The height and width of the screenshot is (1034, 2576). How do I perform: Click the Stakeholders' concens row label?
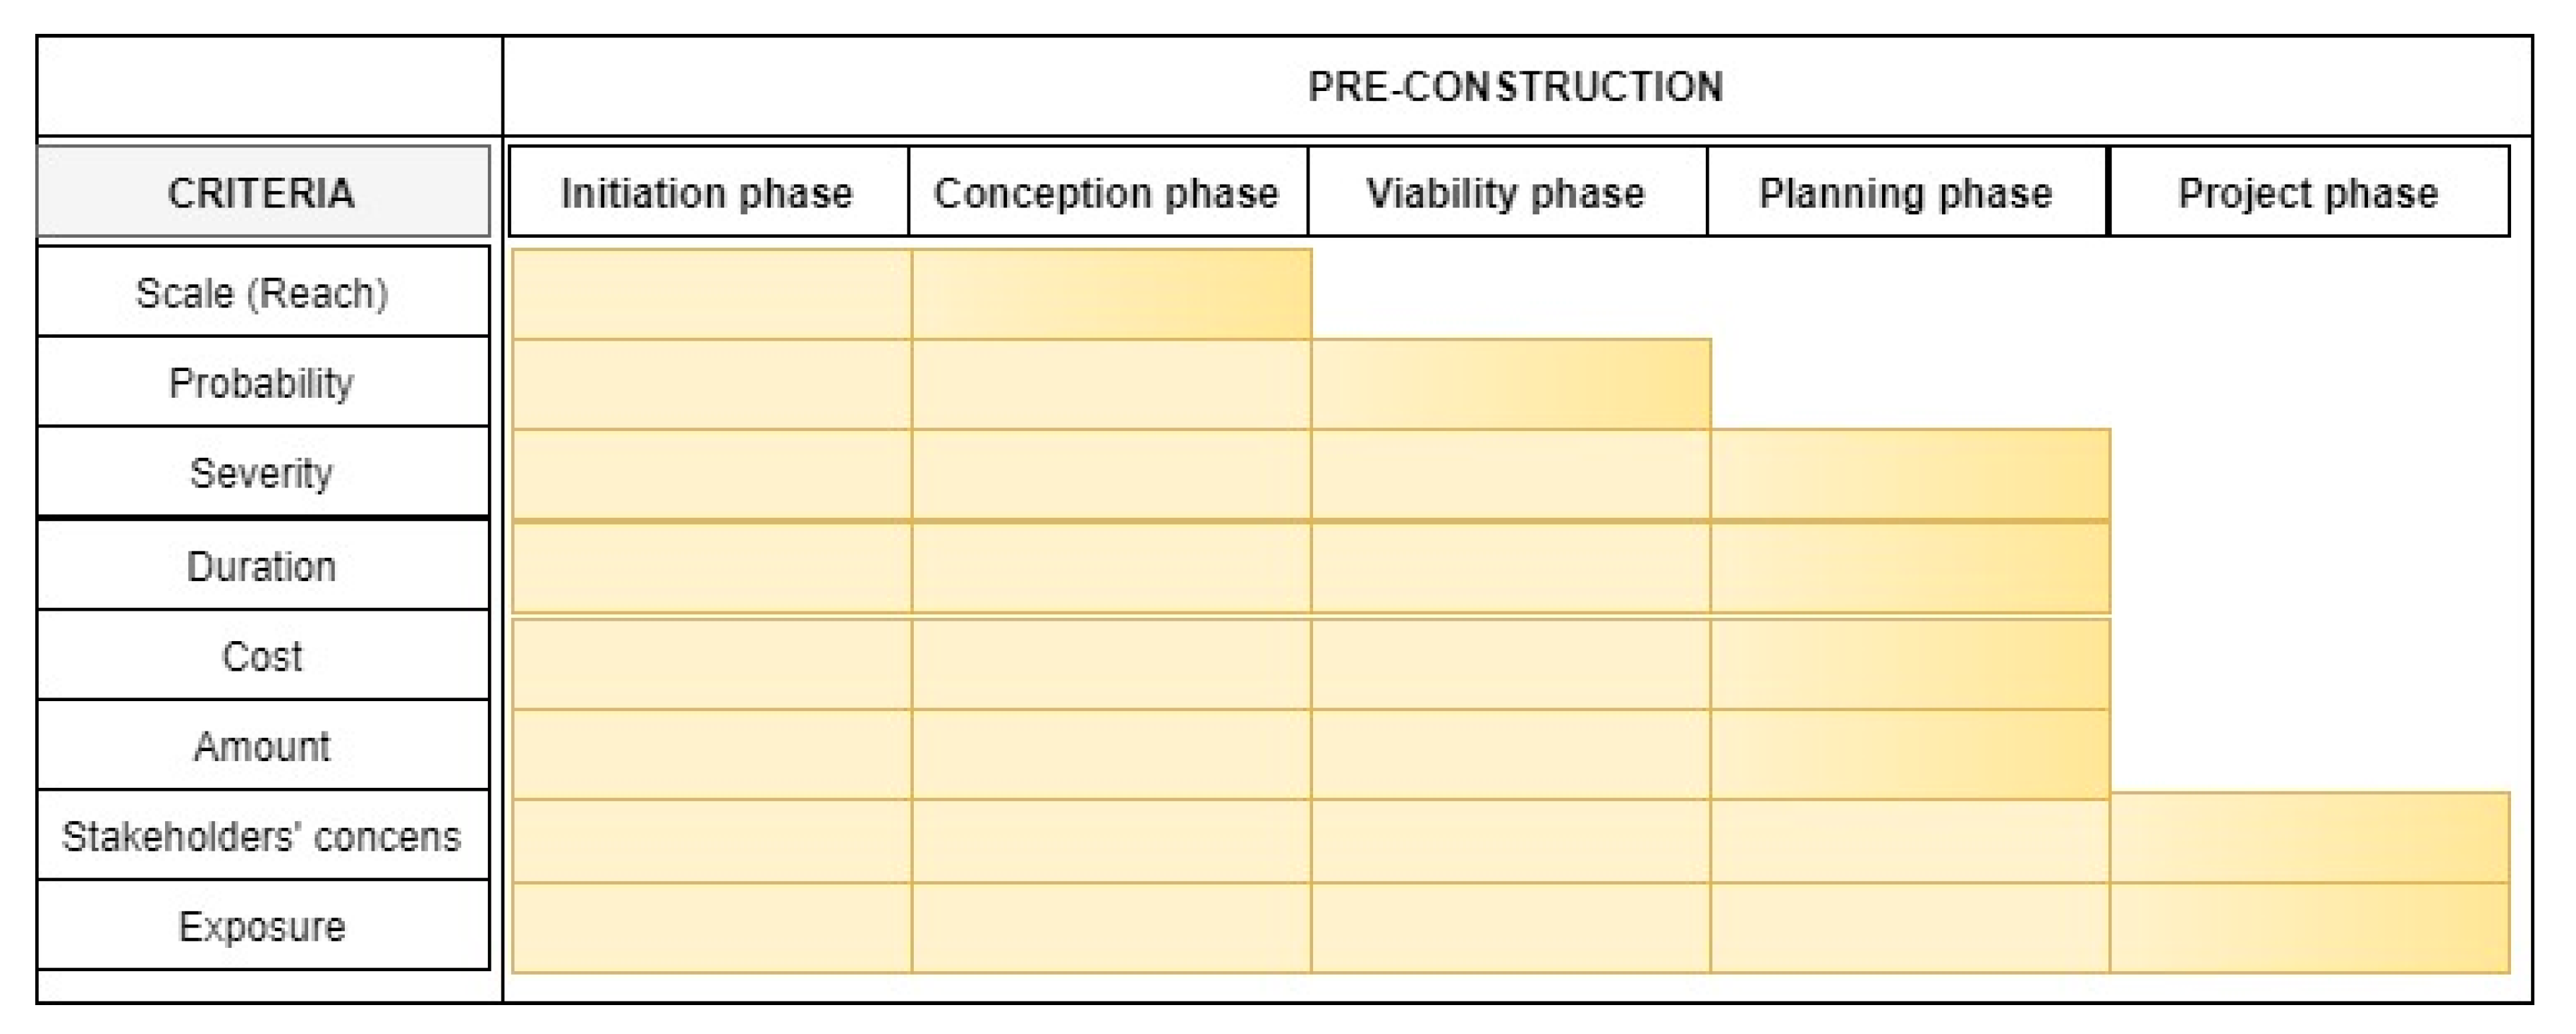click(262, 836)
